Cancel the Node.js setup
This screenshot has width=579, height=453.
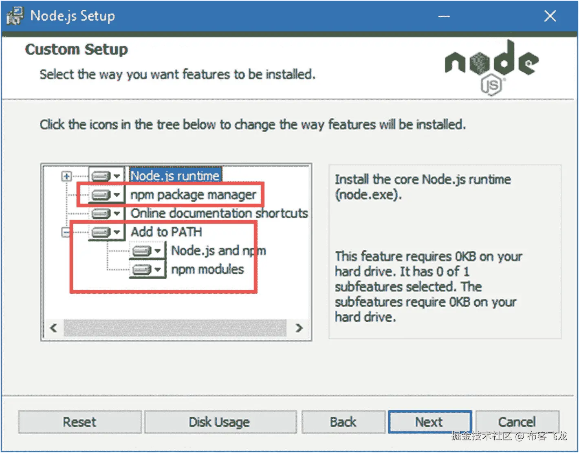tap(517, 422)
